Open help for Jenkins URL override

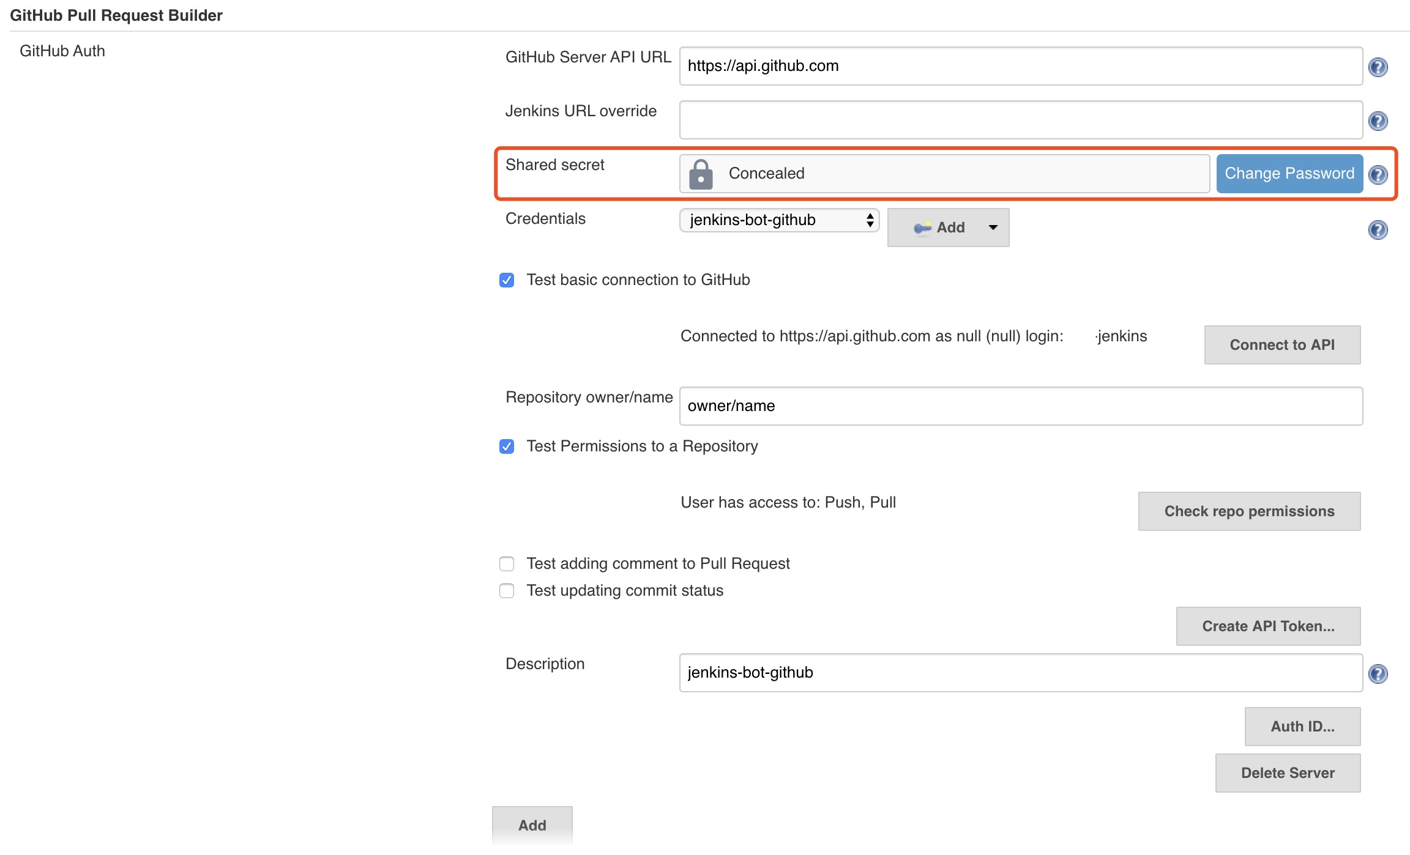[x=1378, y=120]
